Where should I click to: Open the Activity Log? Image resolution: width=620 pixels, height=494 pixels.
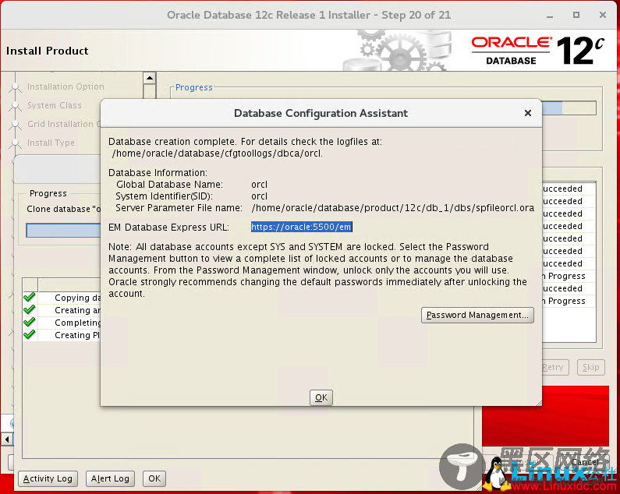[x=48, y=478]
